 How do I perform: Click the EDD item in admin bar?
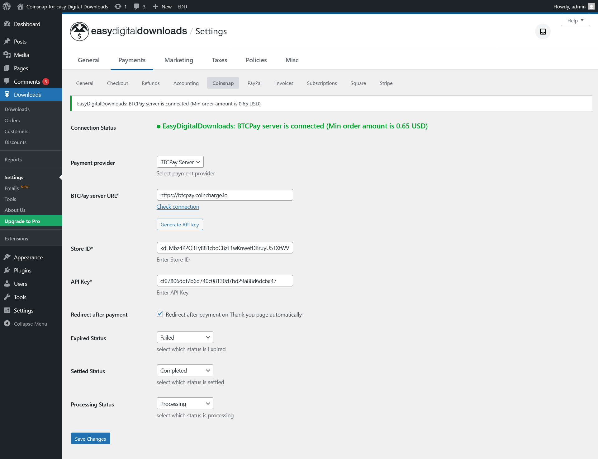click(182, 7)
